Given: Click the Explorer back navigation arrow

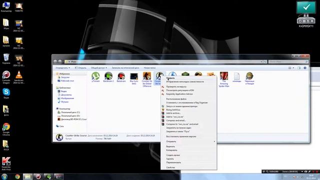Looking at the screenshot, I should pyautogui.click(x=55, y=61).
